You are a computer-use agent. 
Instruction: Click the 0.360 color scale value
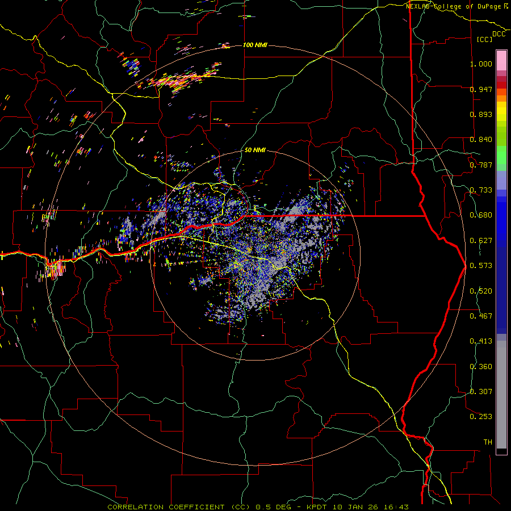click(x=481, y=367)
